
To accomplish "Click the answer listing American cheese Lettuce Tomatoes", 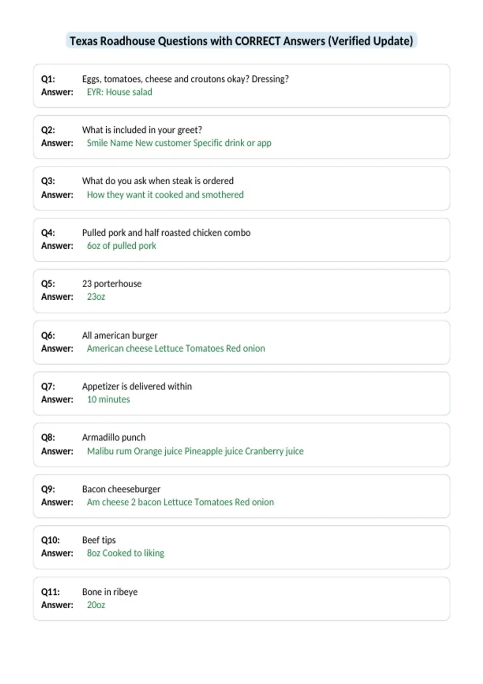I will click(x=176, y=348).
